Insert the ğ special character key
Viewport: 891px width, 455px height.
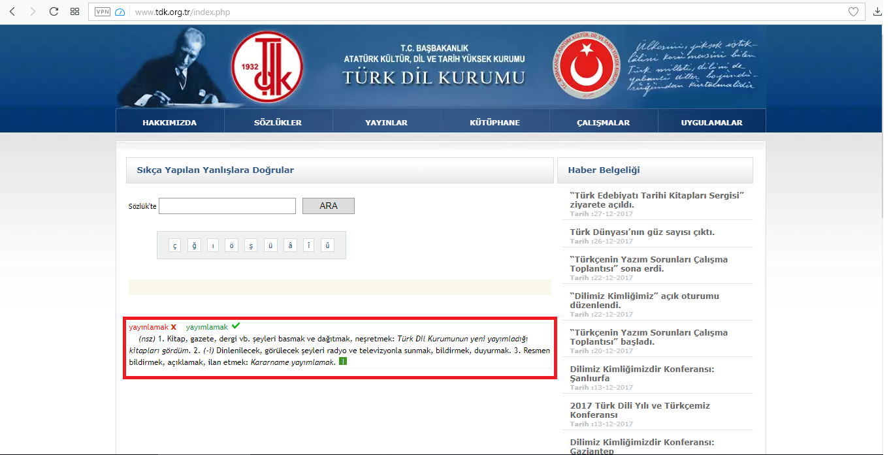coord(194,245)
